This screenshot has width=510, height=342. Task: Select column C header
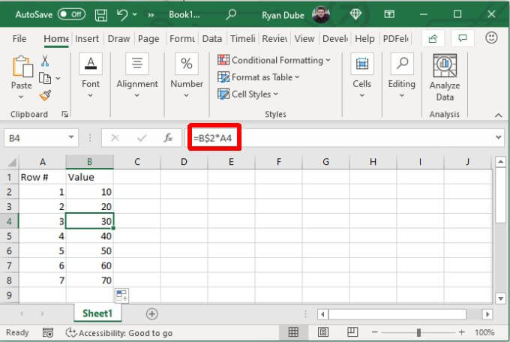[137, 162]
